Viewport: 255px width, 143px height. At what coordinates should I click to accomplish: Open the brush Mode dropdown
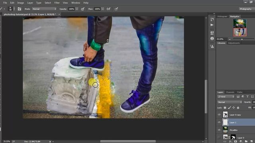[44, 9]
